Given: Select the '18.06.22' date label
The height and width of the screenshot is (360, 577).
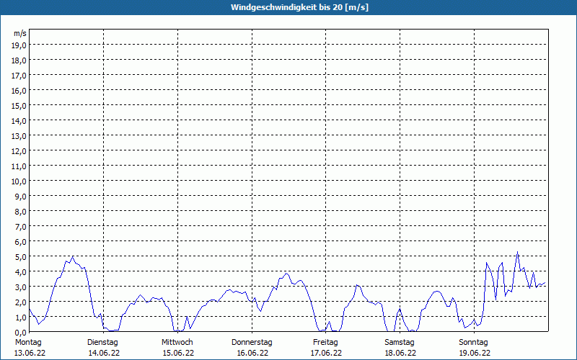Looking at the screenshot, I should tap(401, 353).
